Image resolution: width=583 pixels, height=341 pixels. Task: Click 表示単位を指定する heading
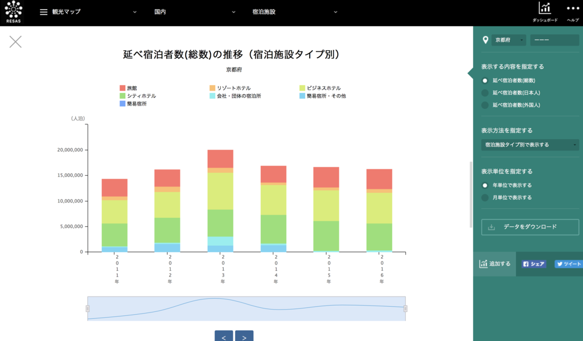507,172
